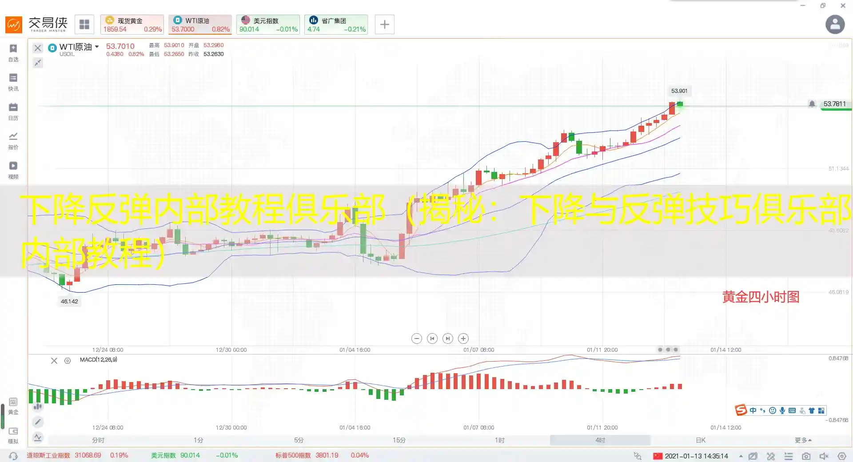This screenshot has width=853, height=462.
Task: Close the MACD indicator panel
Action: [54, 361]
